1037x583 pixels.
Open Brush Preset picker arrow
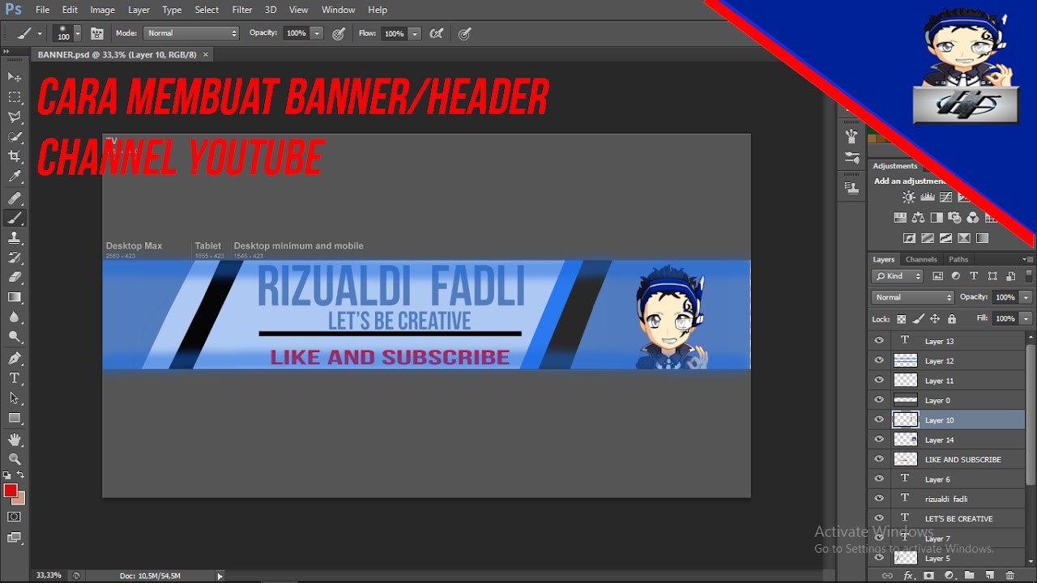tap(78, 33)
